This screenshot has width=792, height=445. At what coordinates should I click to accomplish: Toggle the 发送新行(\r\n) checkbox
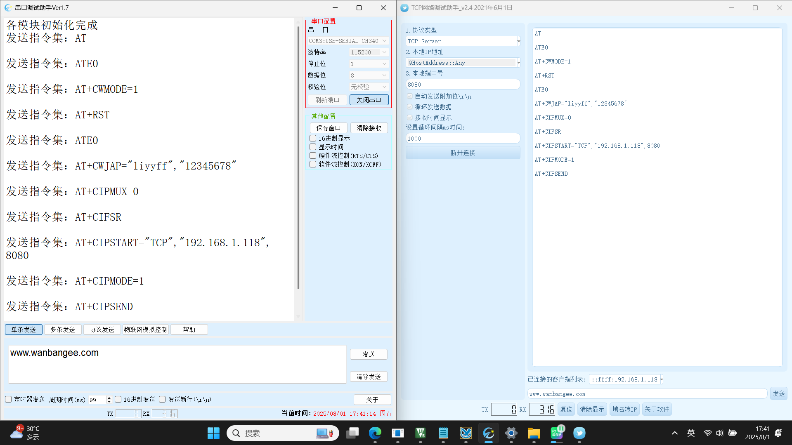[x=162, y=399]
